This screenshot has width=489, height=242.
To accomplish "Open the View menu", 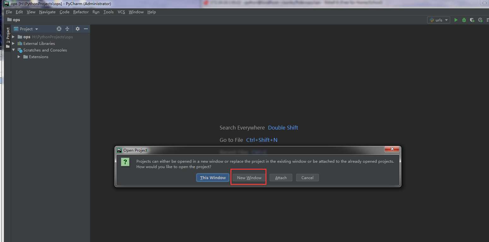I will click(x=31, y=12).
